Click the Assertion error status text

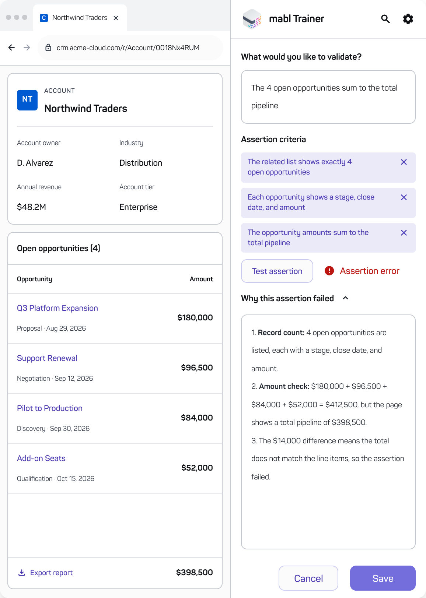pyautogui.click(x=370, y=271)
